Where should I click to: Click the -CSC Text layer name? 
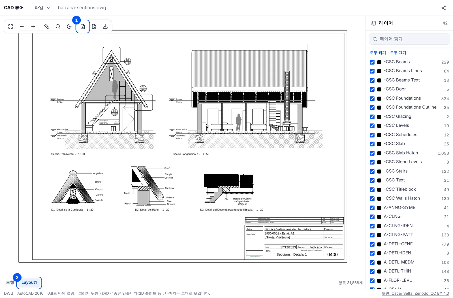pos(394,180)
